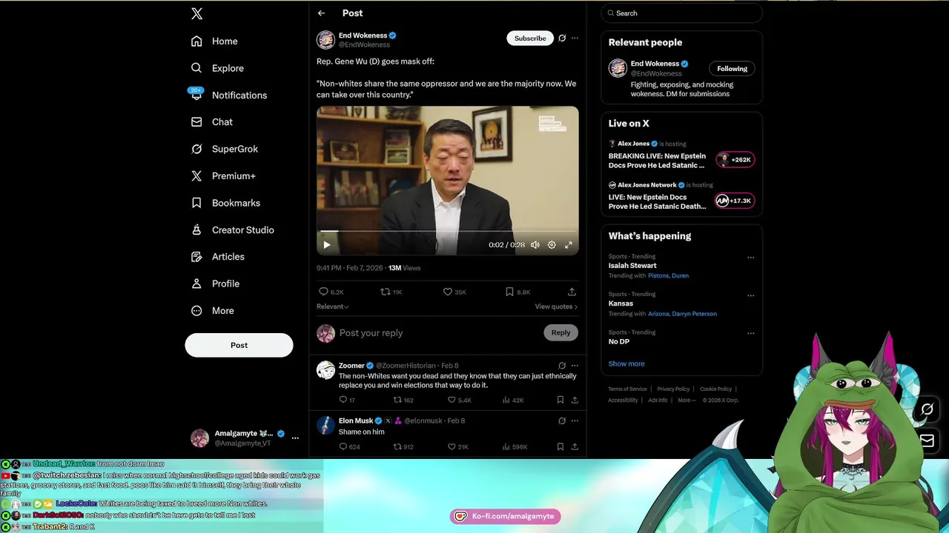Share the Zoomer reply

point(575,400)
